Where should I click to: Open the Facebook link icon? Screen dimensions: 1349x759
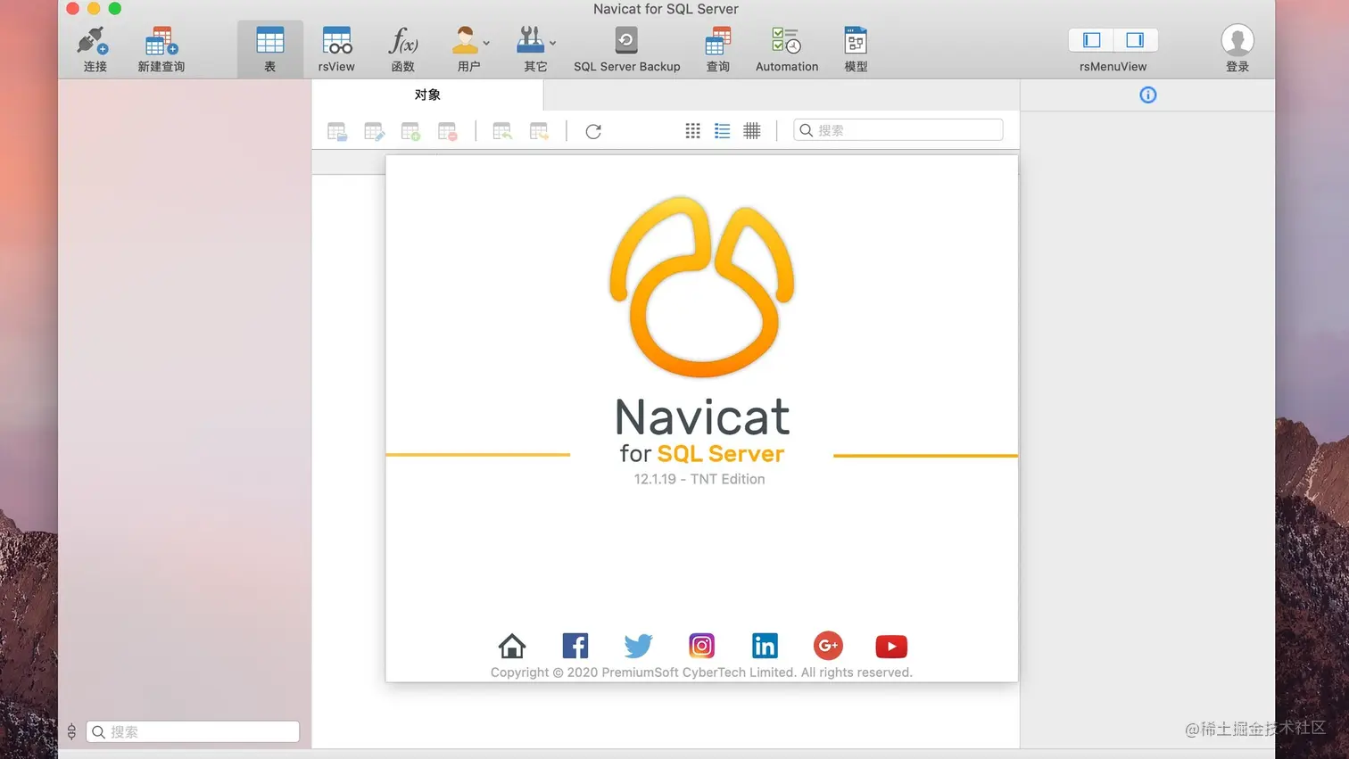click(575, 645)
